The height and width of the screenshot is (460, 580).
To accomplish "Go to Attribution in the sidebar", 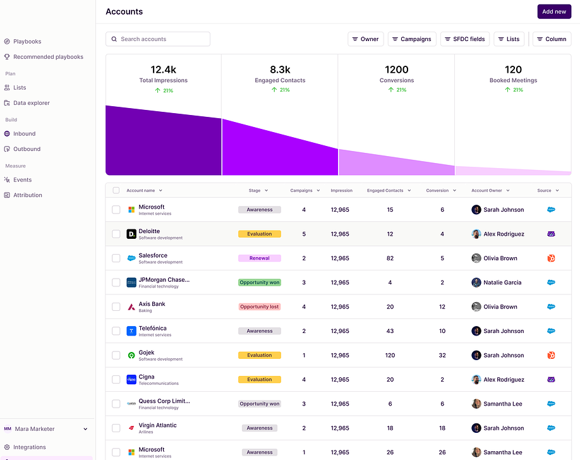I will coord(28,195).
